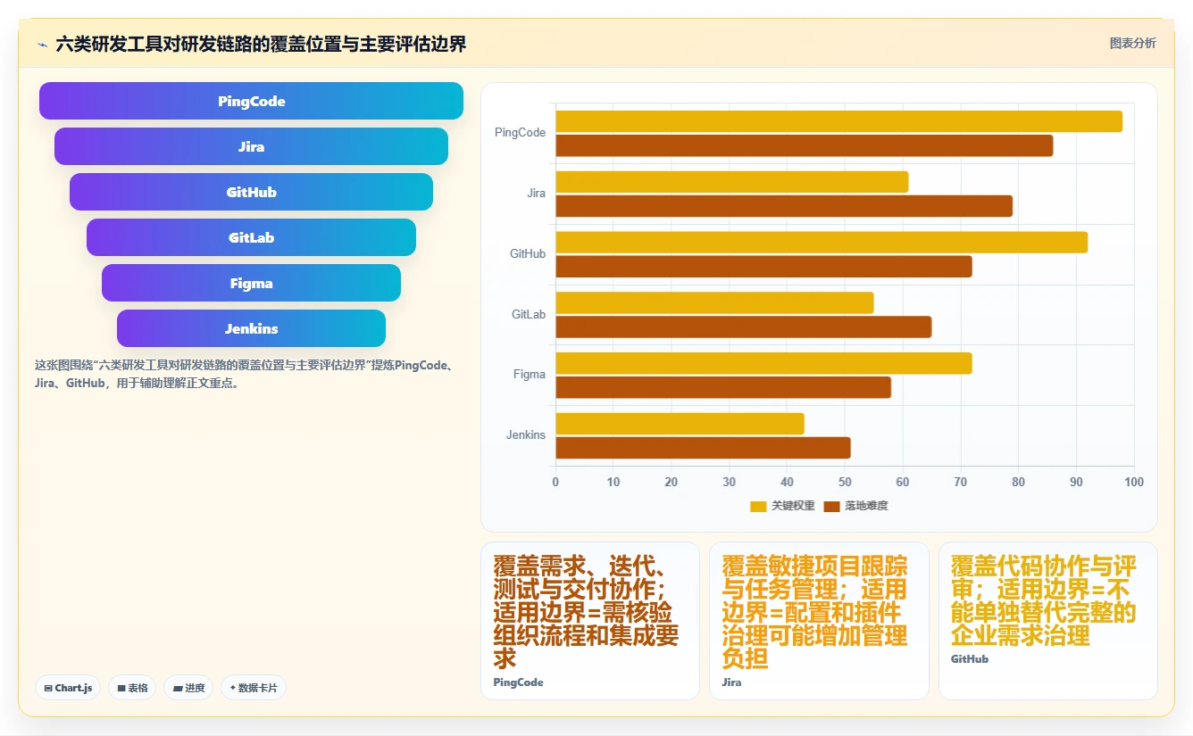Viewport: 1193px width, 736px height.
Task: Click the 进度 tag chip
Action: coord(188,688)
